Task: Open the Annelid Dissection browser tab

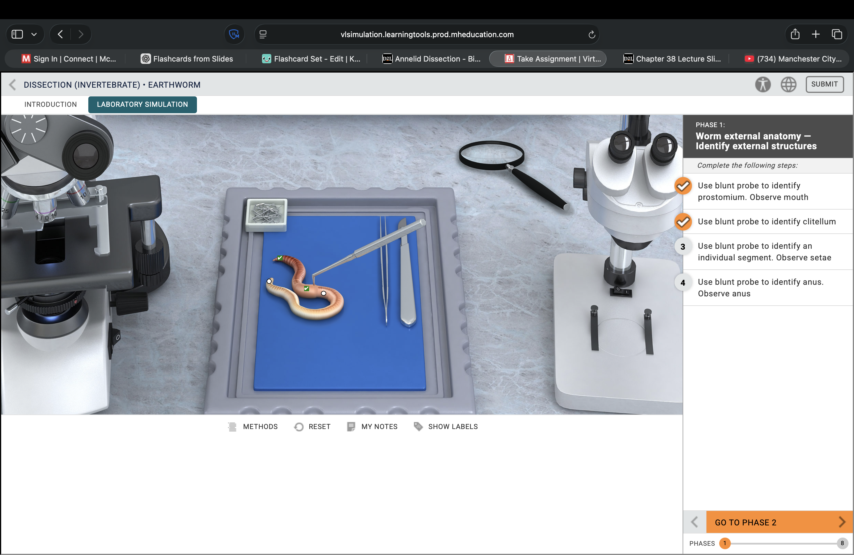Action: 431,59
